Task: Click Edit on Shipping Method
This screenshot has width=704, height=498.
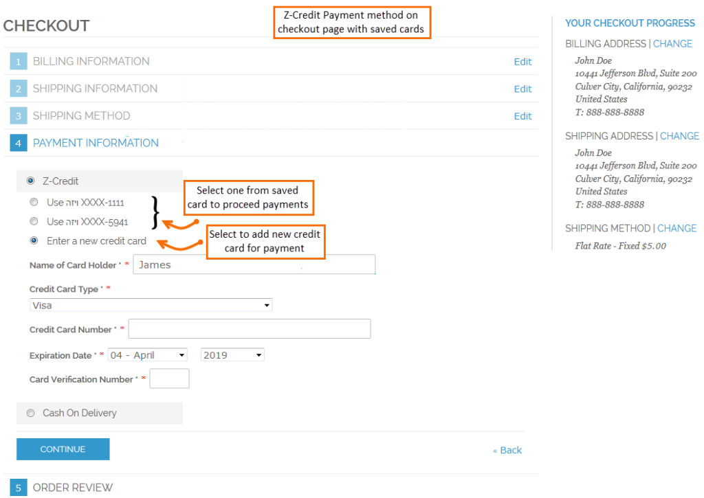Action: coord(522,115)
